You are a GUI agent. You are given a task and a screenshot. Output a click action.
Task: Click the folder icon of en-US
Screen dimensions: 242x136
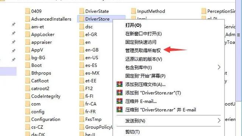tap(82, 57)
